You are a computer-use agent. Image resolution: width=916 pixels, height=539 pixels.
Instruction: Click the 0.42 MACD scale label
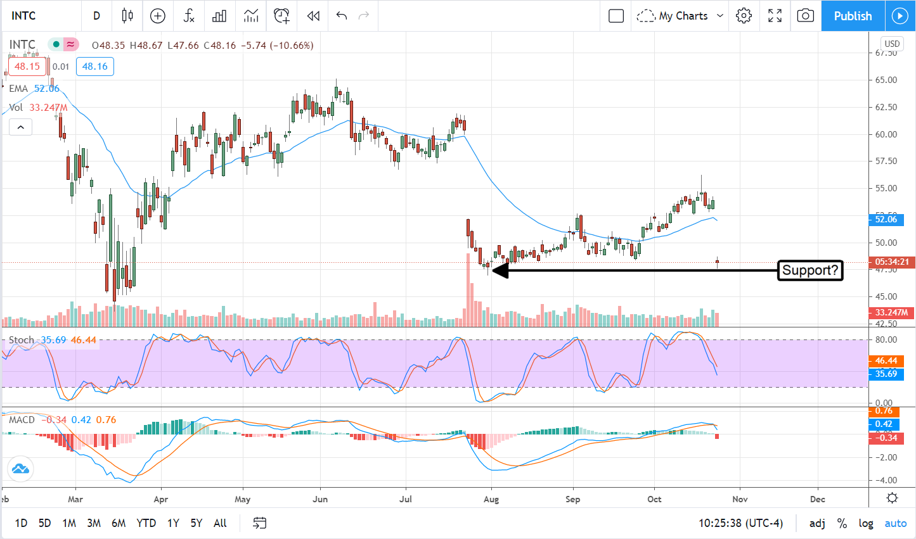pyautogui.click(x=884, y=424)
